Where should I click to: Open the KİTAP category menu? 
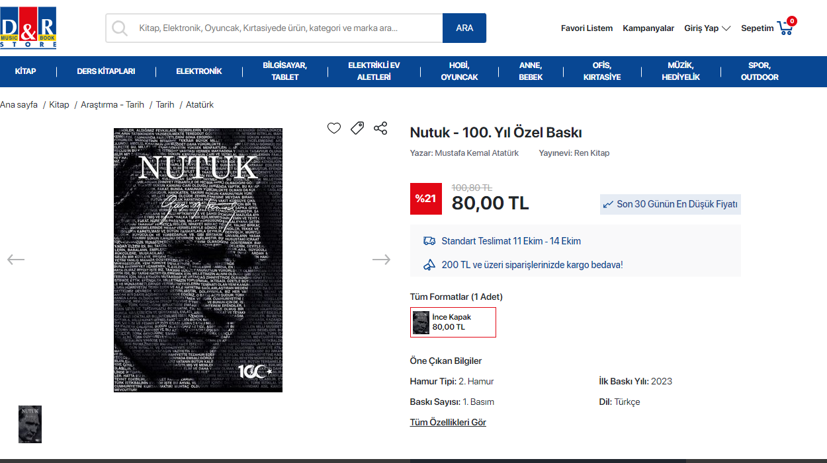tap(26, 71)
